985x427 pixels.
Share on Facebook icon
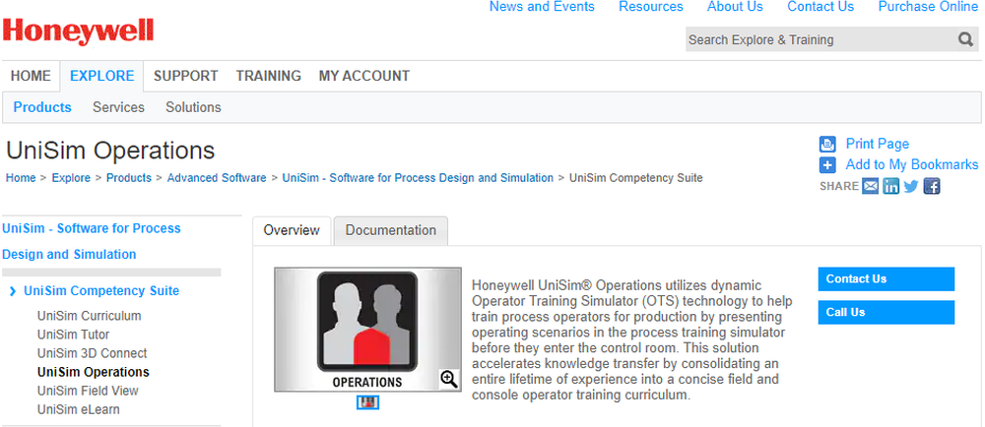pyautogui.click(x=932, y=186)
